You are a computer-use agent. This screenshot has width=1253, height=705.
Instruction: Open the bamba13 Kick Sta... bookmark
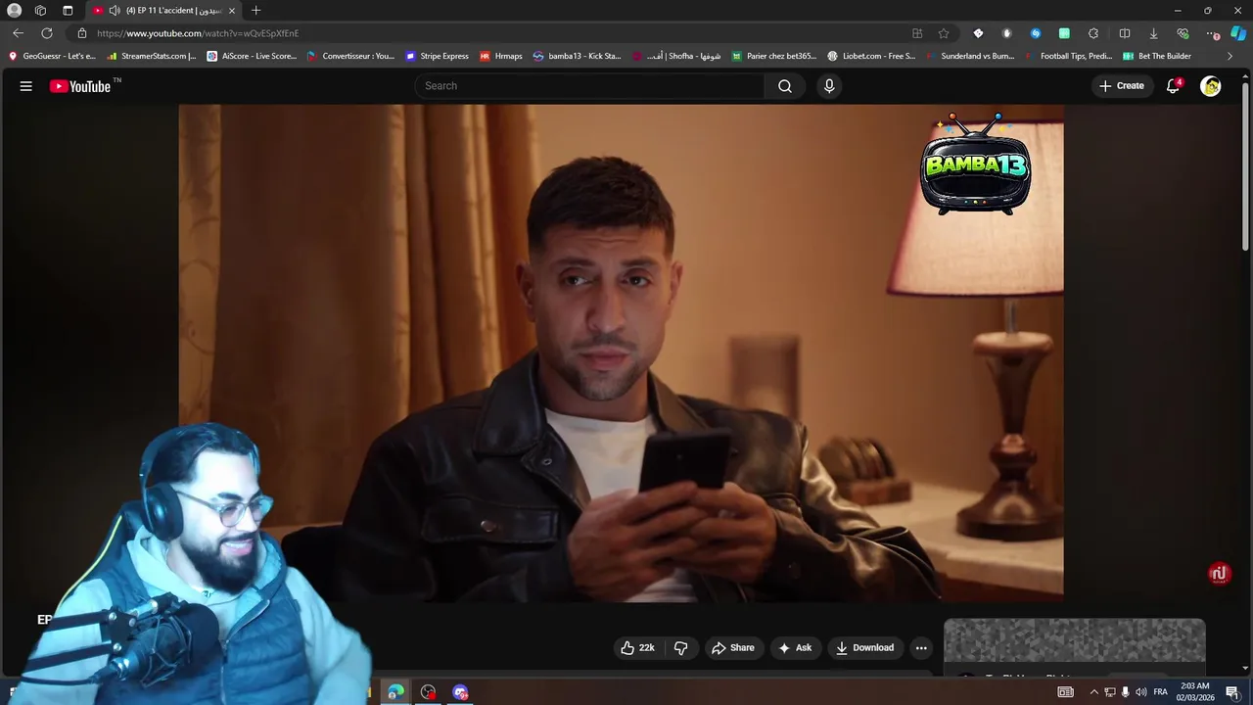pos(578,56)
